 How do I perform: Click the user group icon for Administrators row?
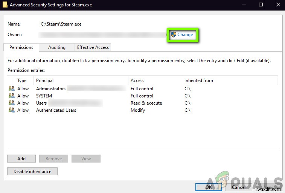tap(12, 88)
